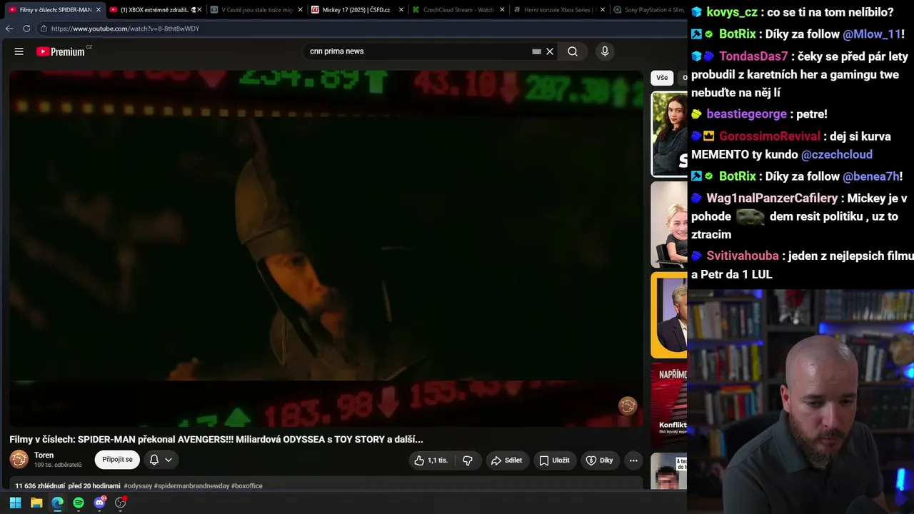Open the Toren channel name link
This screenshot has height=514, width=914.
pyautogui.click(x=44, y=455)
